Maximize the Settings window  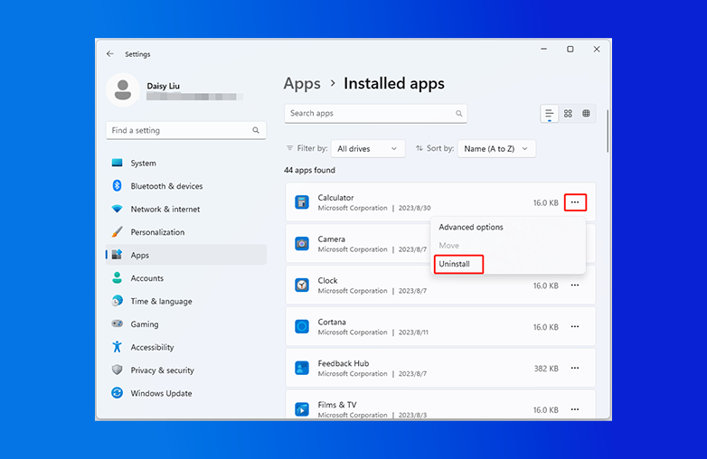[570, 49]
